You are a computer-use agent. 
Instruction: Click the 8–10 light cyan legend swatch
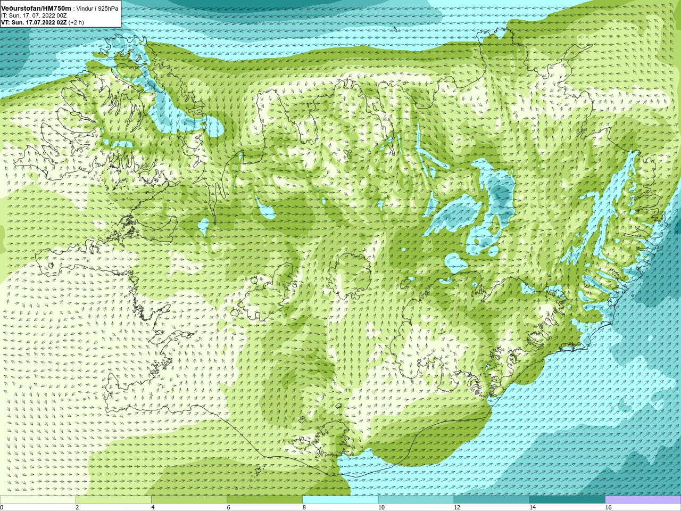coord(340,499)
